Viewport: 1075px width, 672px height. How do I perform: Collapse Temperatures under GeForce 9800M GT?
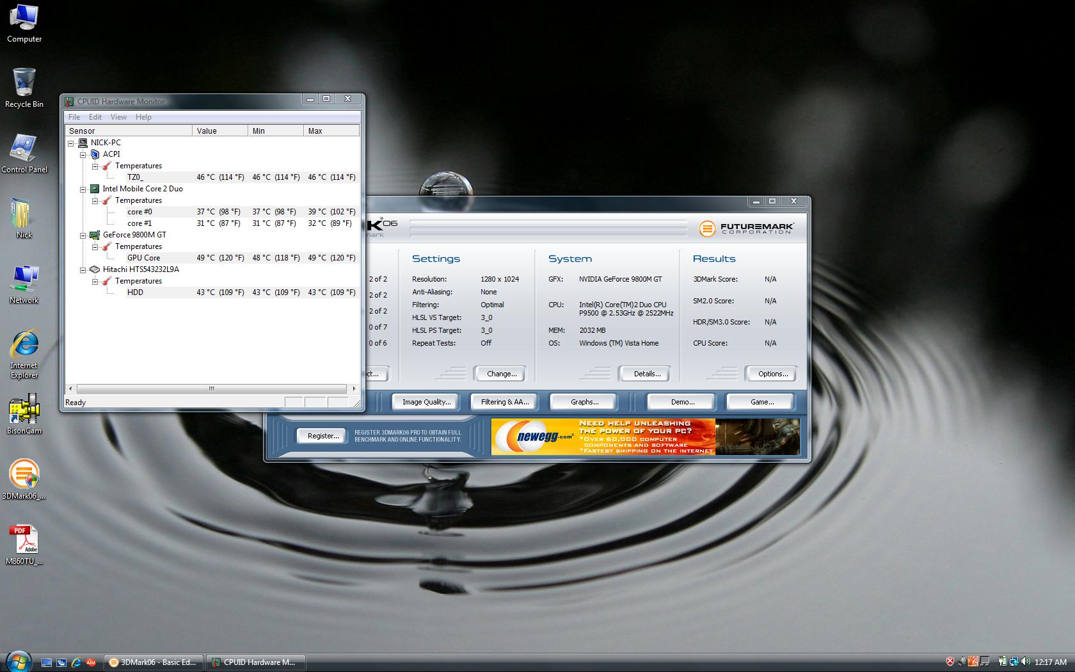pos(95,246)
